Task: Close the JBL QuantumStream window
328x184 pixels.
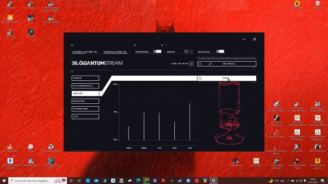Action: pyautogui.click(x=255, y=39)
